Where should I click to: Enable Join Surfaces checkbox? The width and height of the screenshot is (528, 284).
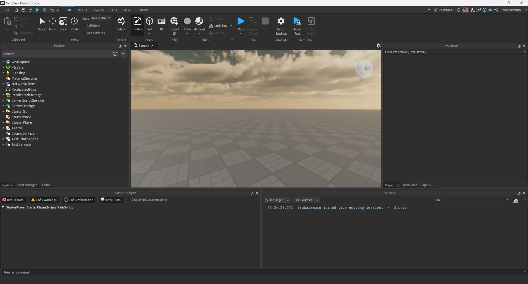coord(84,33)
